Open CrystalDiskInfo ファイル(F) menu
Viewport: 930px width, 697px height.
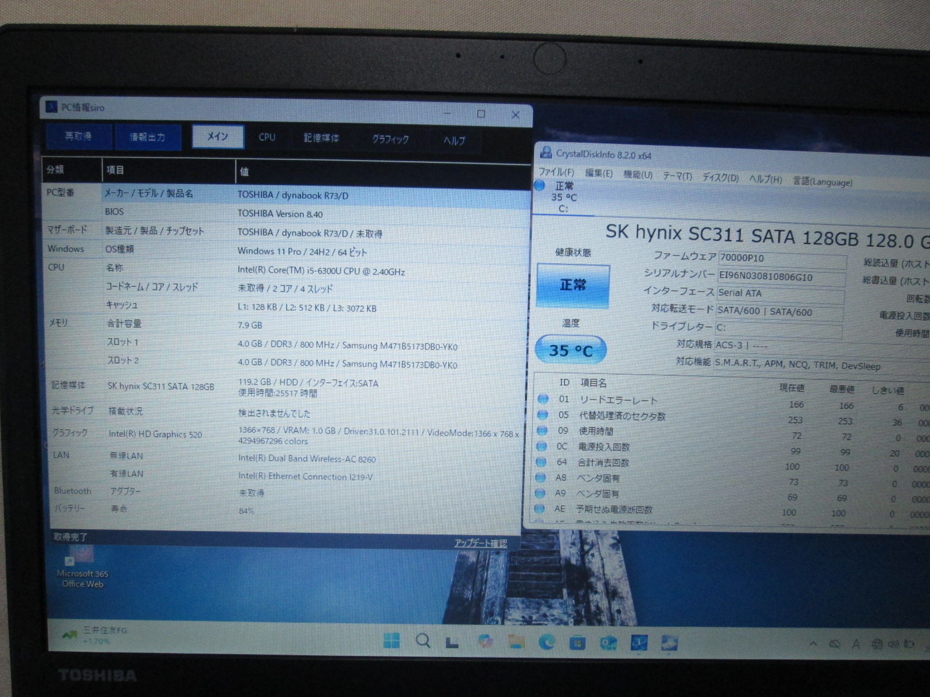556,173
